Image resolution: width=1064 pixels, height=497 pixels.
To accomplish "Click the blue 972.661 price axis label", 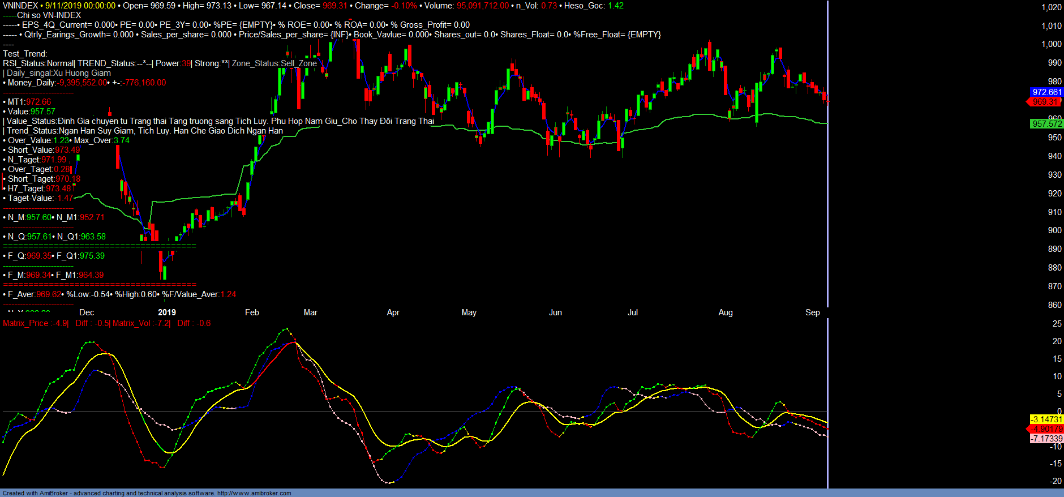I will pos(1046,92).
